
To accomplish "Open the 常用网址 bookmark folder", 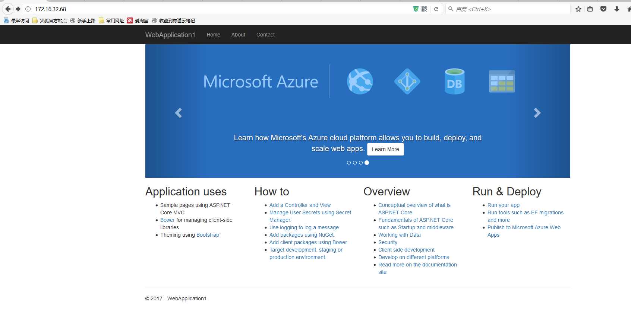I will (x=111, y=20).
